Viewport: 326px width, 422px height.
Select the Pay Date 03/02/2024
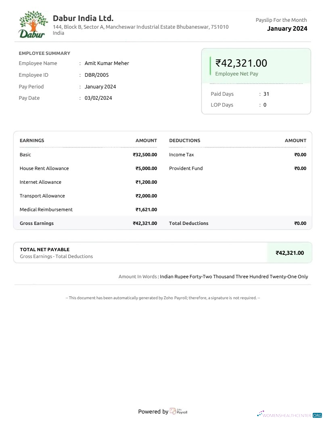98,98
